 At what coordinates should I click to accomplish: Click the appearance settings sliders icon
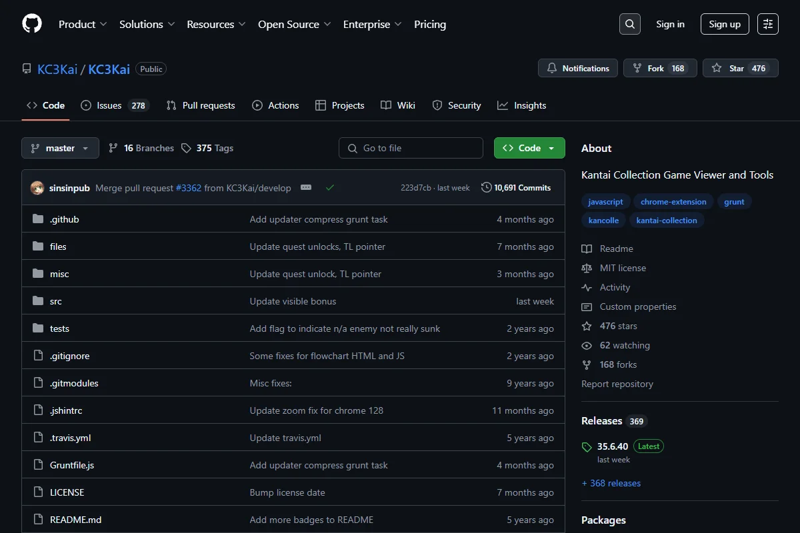[x=768, y=24]
